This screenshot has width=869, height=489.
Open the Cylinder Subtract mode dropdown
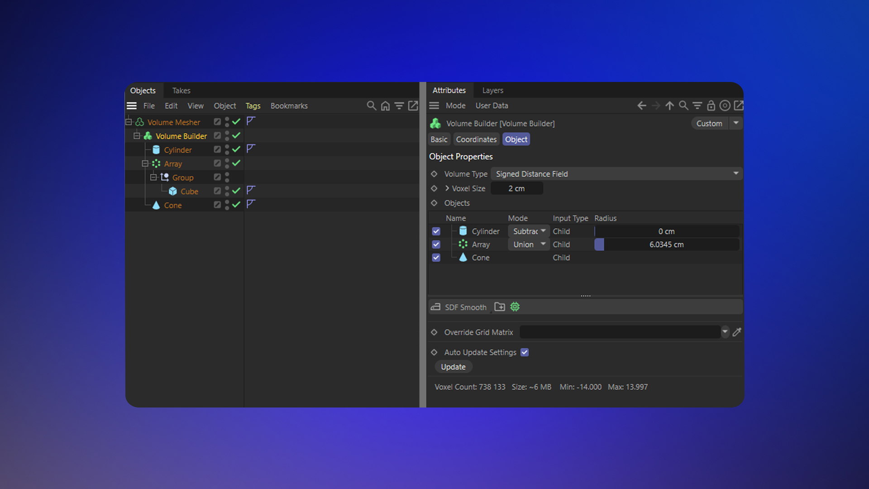tap(529, 231)
